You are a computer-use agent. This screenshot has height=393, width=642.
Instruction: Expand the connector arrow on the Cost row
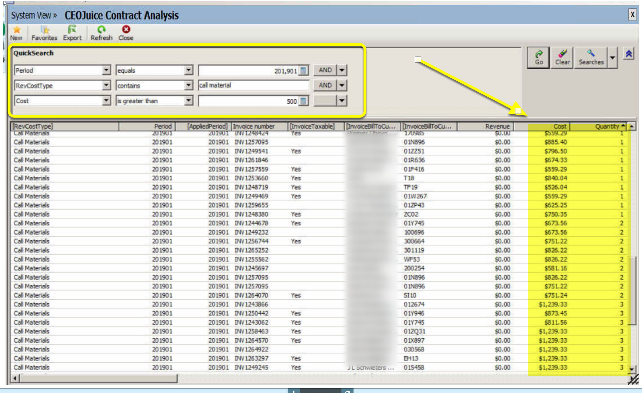[342, 101]
